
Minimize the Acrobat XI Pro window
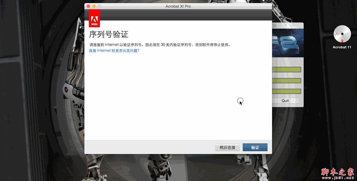tap(94, 6)
